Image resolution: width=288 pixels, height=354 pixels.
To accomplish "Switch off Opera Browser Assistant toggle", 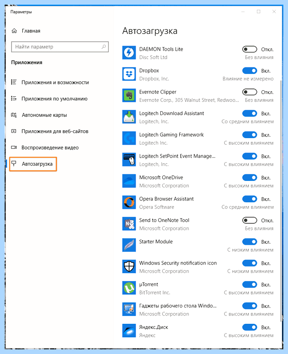I will 249,199.
